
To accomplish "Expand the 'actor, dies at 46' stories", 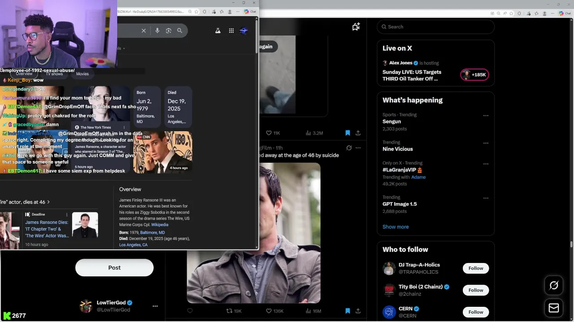I will pyautogui.click(x=25, y=202).
